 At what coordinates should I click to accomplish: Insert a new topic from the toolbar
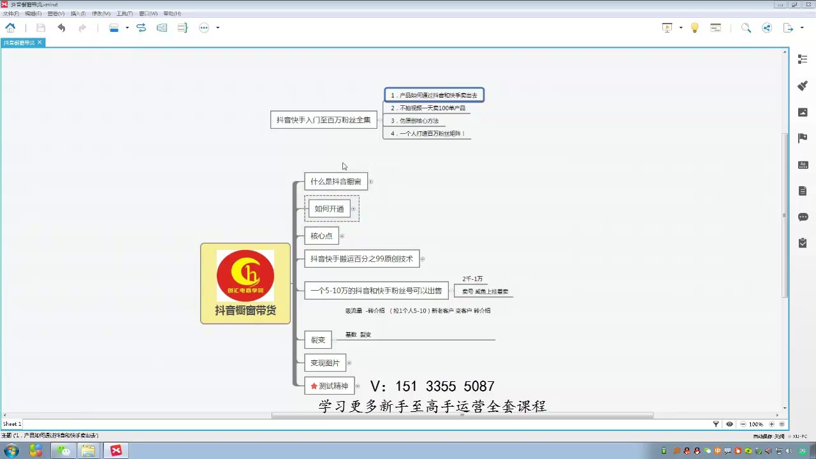click(114, 27)
